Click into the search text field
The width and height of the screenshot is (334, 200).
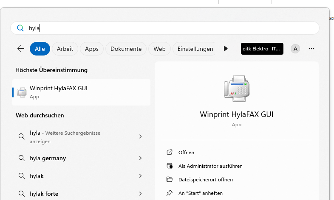[x=170, y=28]
